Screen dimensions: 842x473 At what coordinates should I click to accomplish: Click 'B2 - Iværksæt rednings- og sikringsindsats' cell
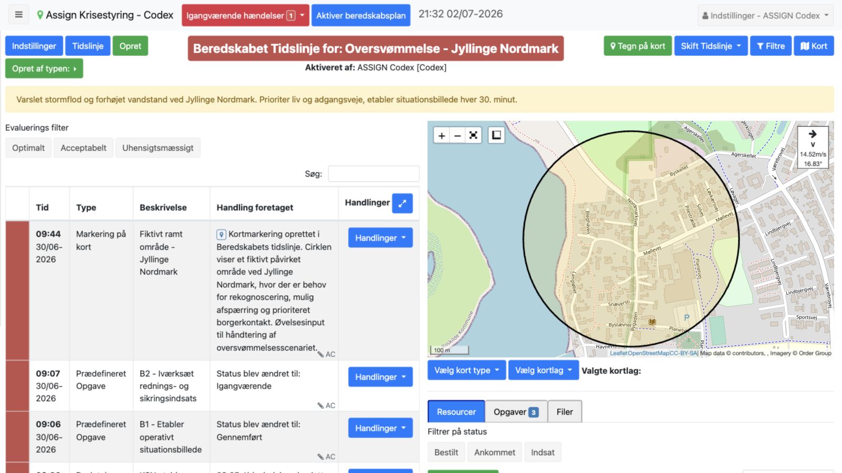(172, 386)
